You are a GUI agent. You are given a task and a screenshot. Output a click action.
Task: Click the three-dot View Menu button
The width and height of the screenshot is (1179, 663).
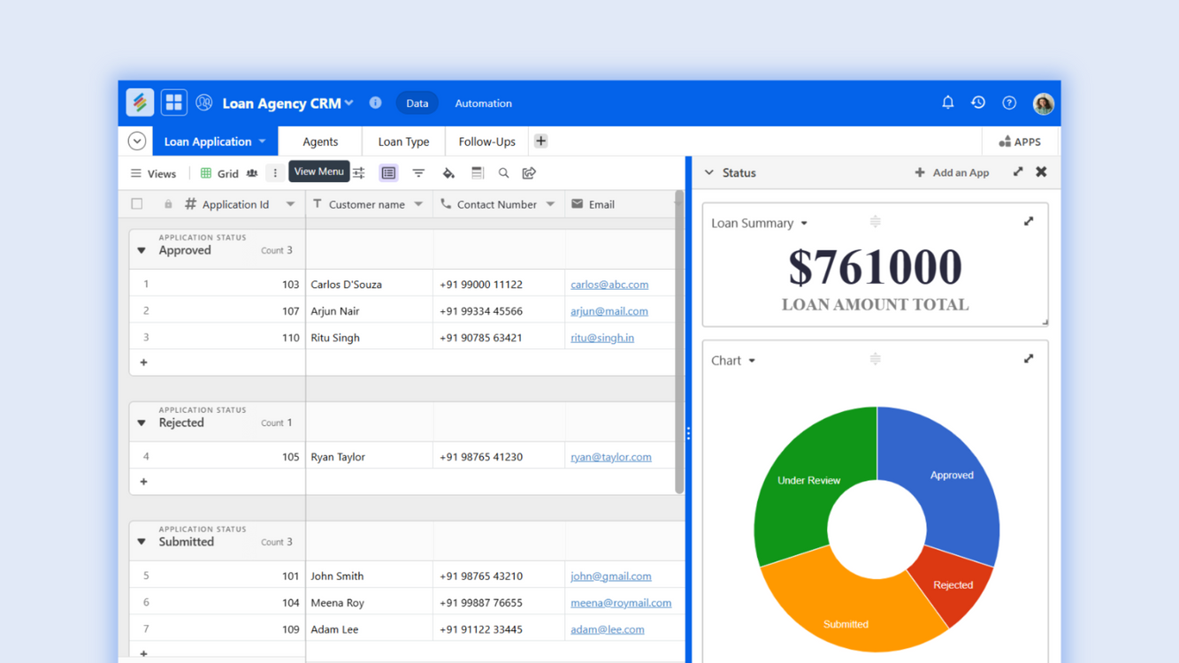275,173
